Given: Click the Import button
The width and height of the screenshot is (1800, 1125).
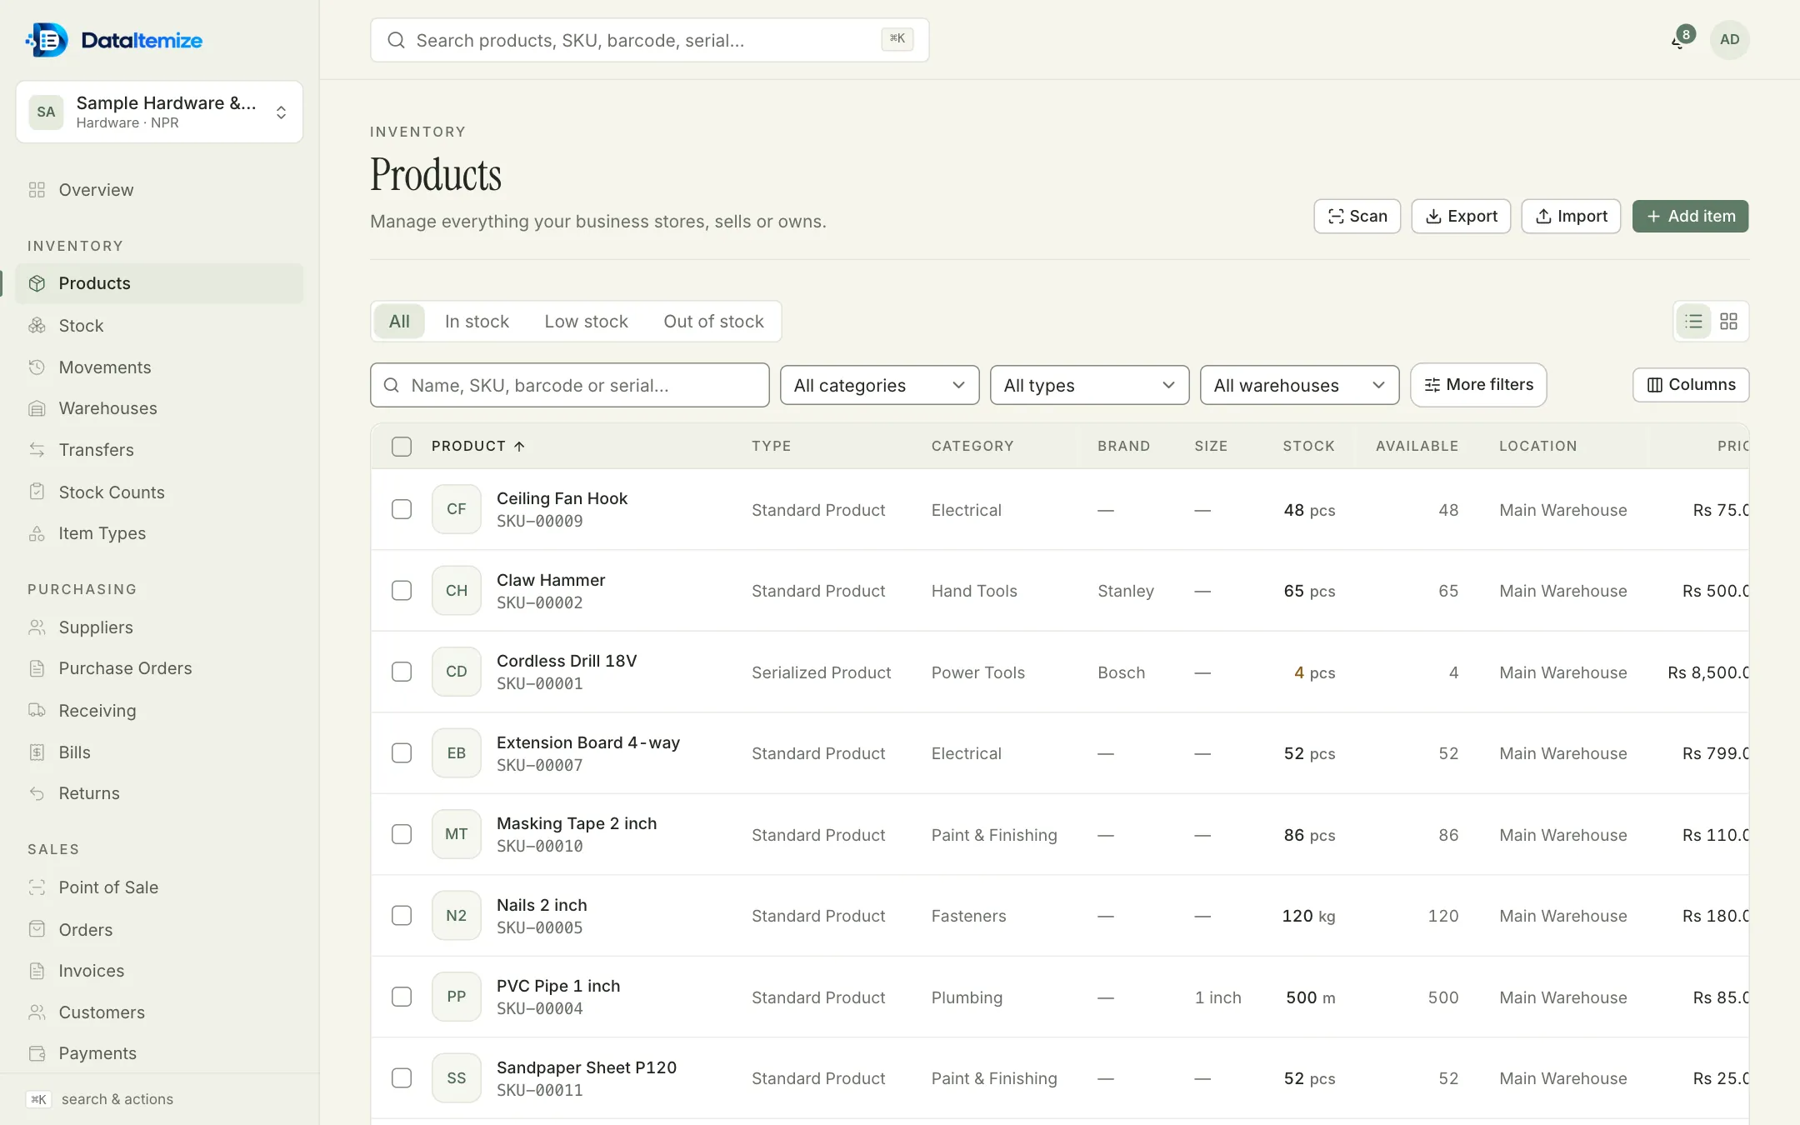Looking at the screenshot, I should point(1571,217).
